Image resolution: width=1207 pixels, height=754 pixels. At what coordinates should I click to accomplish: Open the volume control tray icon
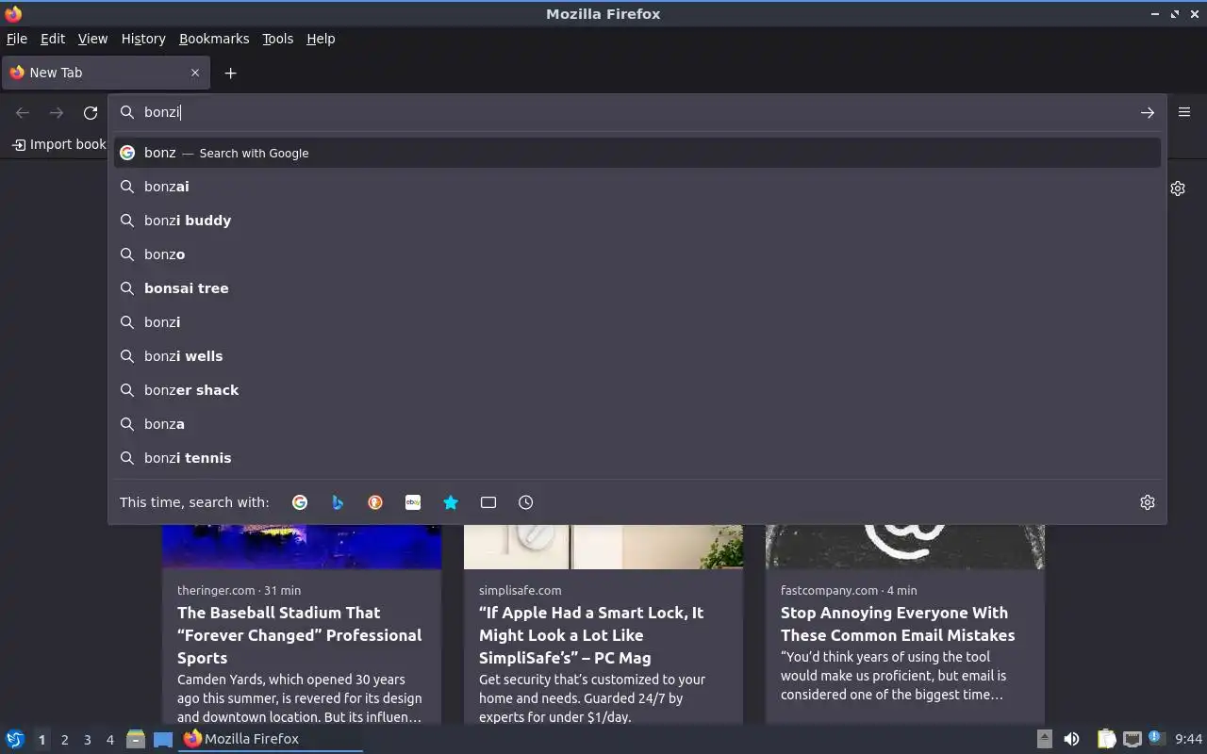click(1071, 739)
